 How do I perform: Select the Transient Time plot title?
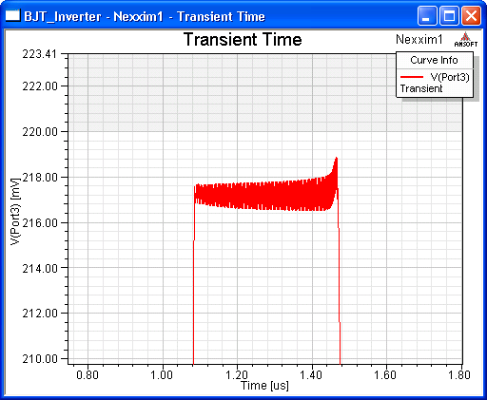click(243, 40)
